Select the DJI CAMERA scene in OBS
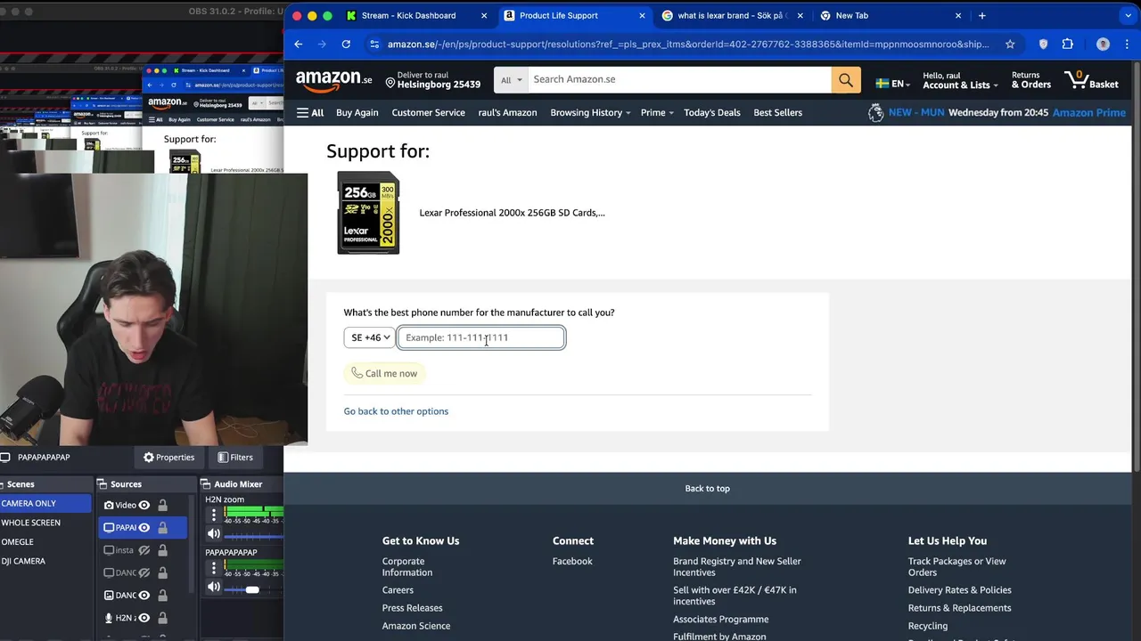Screen dimensions: 1141x641 45,561
